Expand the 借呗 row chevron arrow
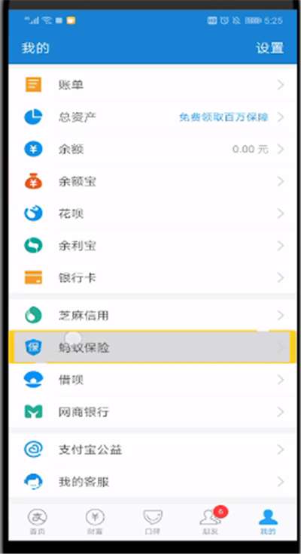The image size is (301, 554). 281,380
